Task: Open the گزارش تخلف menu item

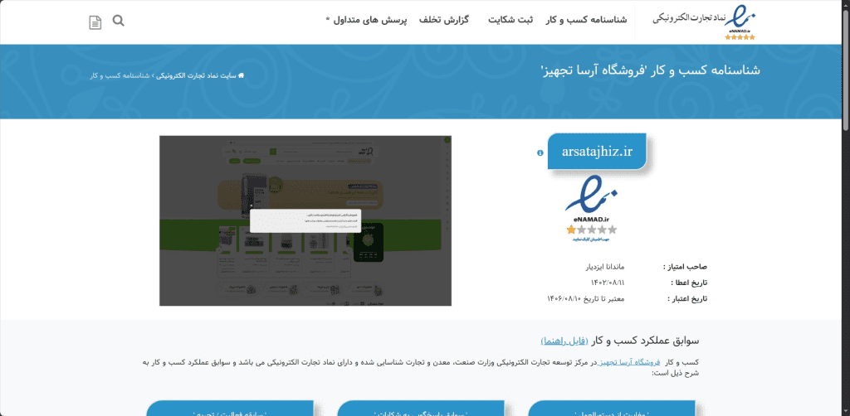Action: click(443, 20)
